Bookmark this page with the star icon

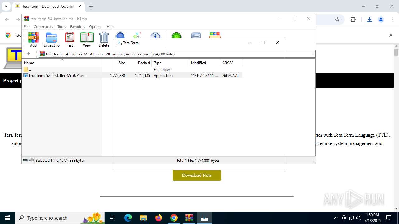click(337, 20)
